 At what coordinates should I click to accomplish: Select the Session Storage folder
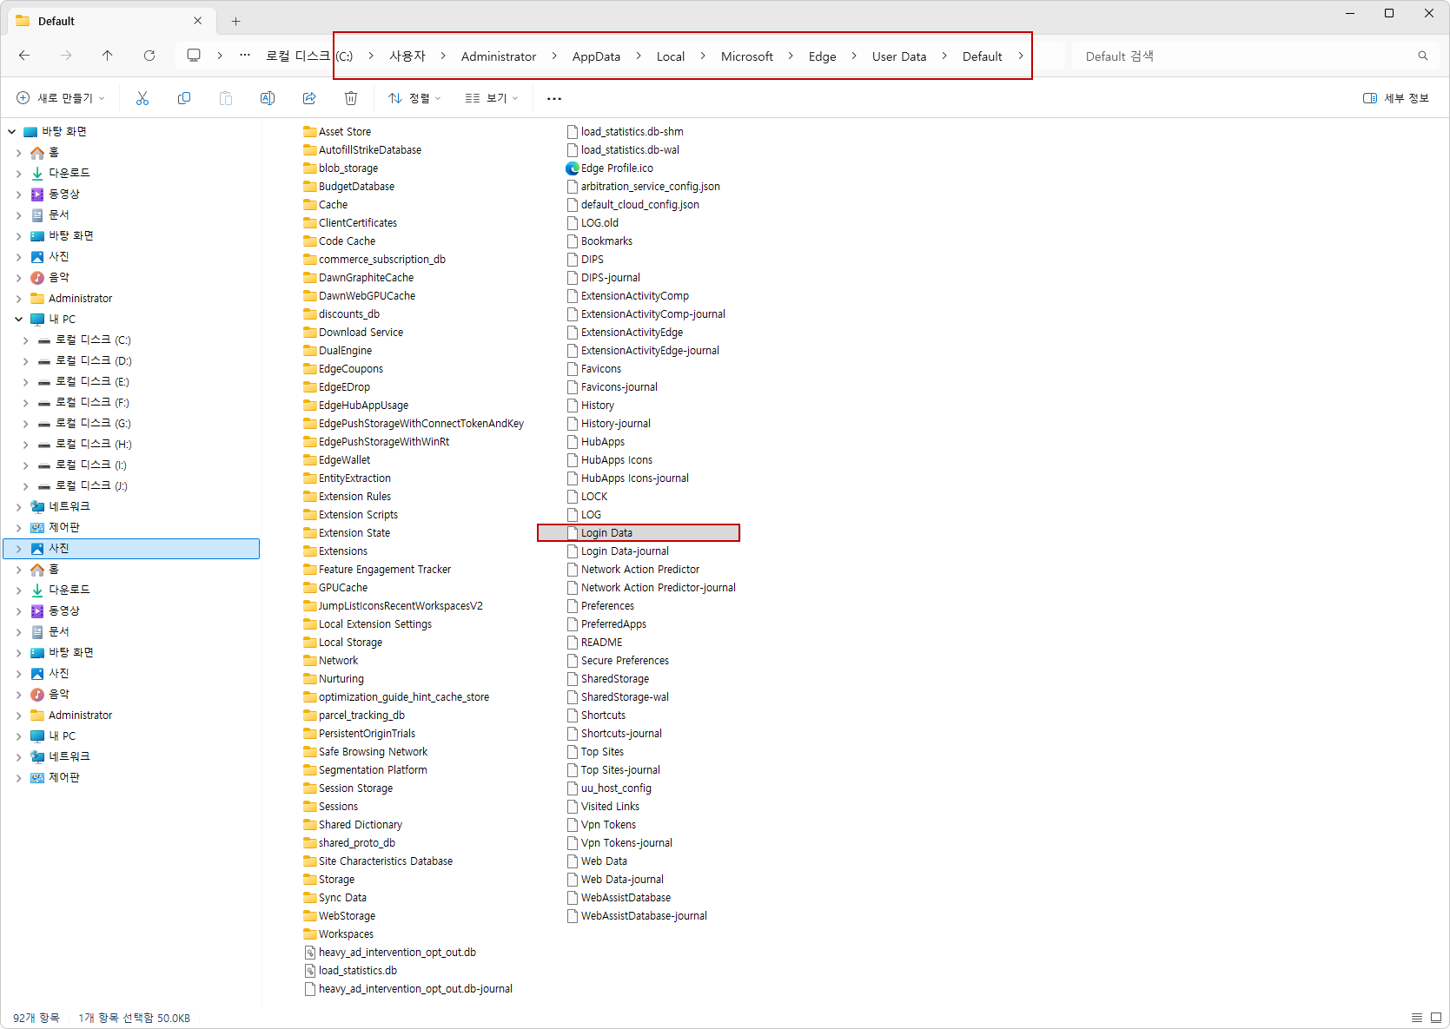[348, 788]
